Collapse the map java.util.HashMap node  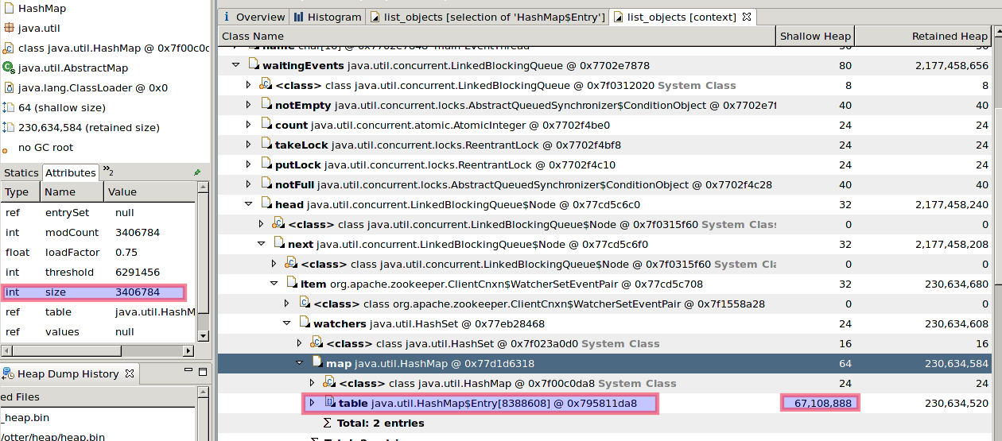tap(300, 363)
